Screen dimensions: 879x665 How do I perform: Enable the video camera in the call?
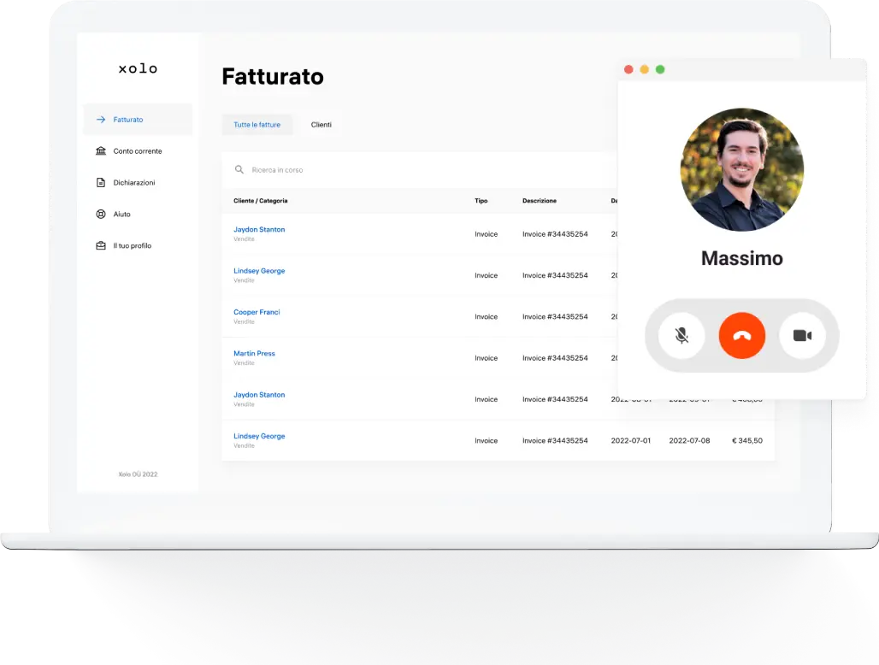[803, 336]
